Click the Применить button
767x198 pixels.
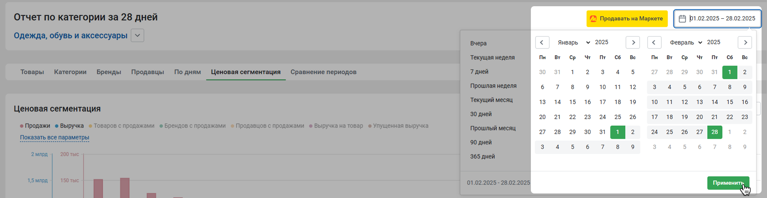[728, 183]
